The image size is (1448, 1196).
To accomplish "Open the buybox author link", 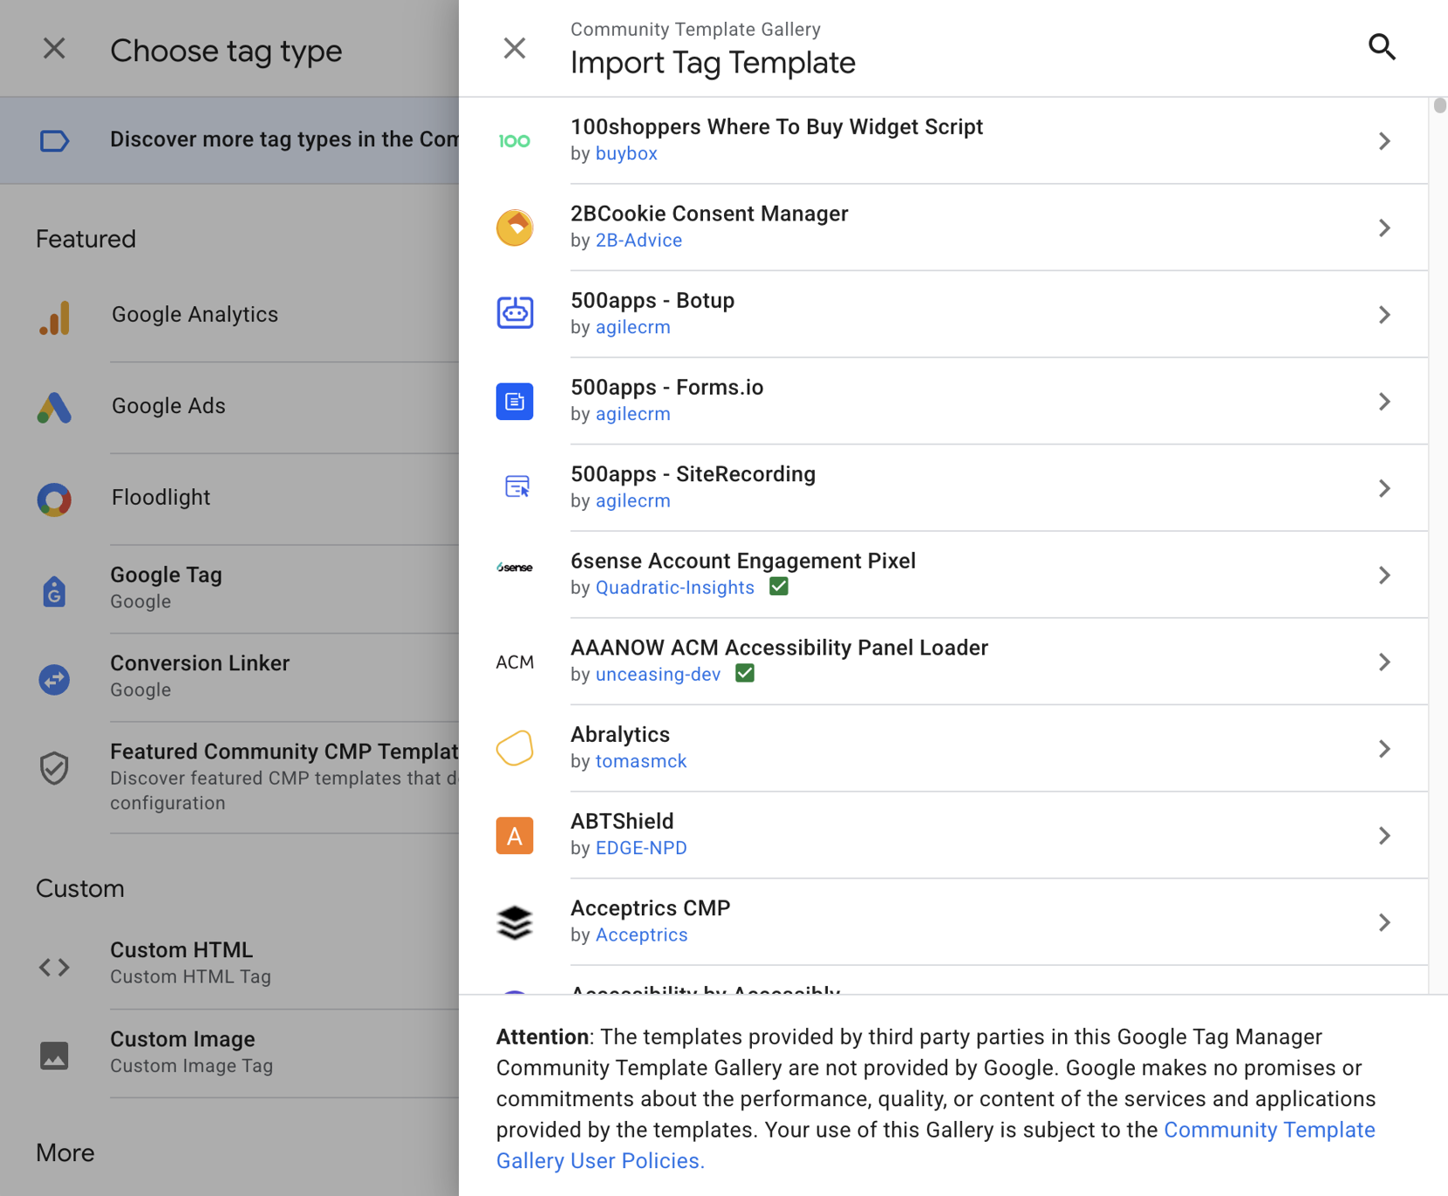I will pyautogui.click(x=625, y=153).
